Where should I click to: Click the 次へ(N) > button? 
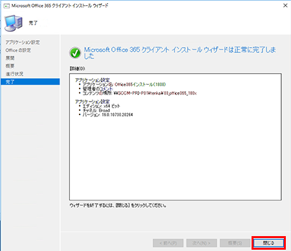[201, 243]
